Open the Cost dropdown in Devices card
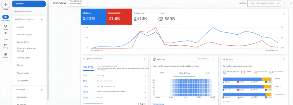 tap(277, 79)
